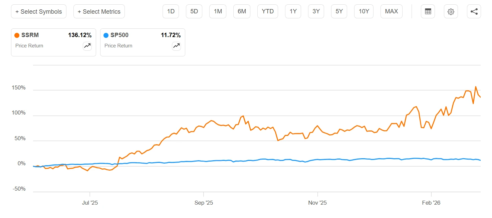Select the 5D time range

click(x=194, y=11)
